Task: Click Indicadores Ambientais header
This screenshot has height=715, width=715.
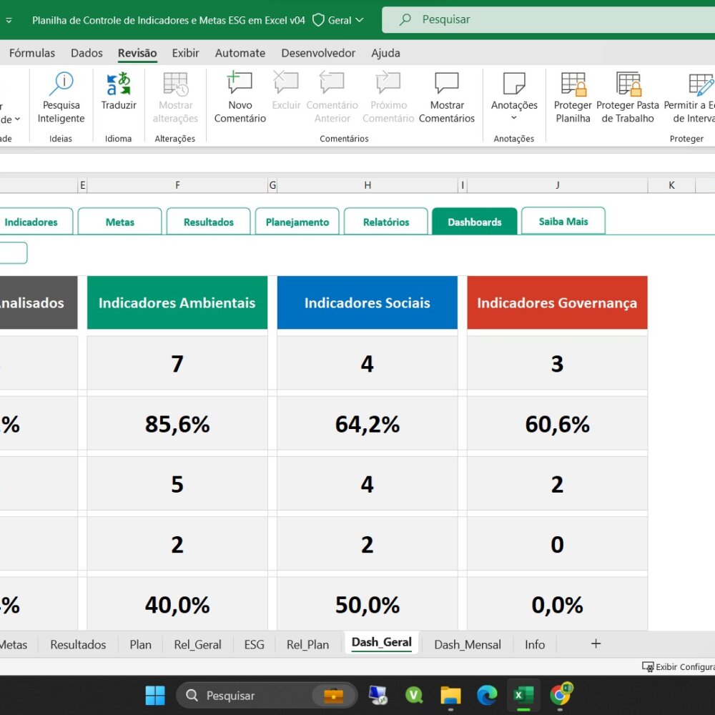Action: [x=177, y=302]
